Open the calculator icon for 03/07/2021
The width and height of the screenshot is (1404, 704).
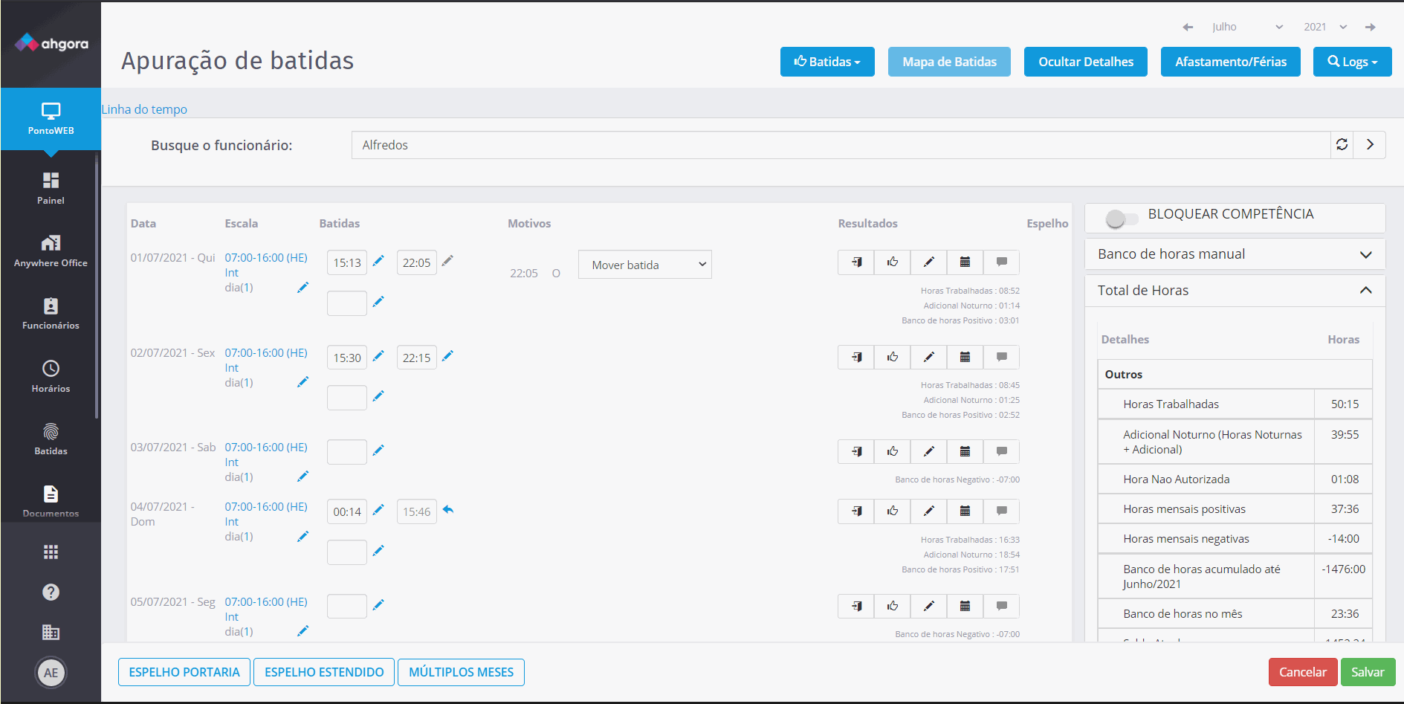coord(965,451)
